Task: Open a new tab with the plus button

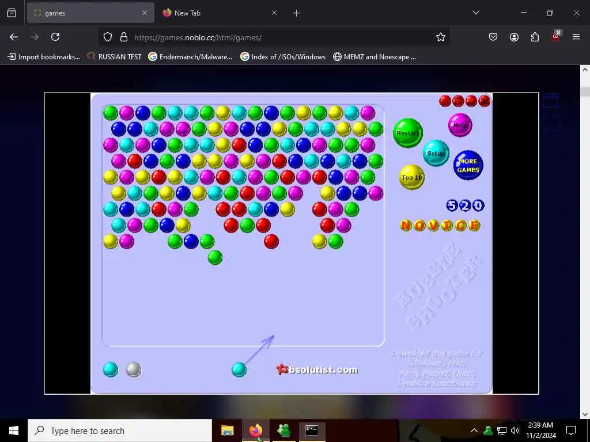Action: 297,13
